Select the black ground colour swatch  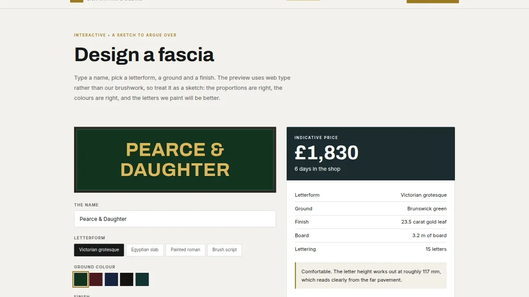127,279
